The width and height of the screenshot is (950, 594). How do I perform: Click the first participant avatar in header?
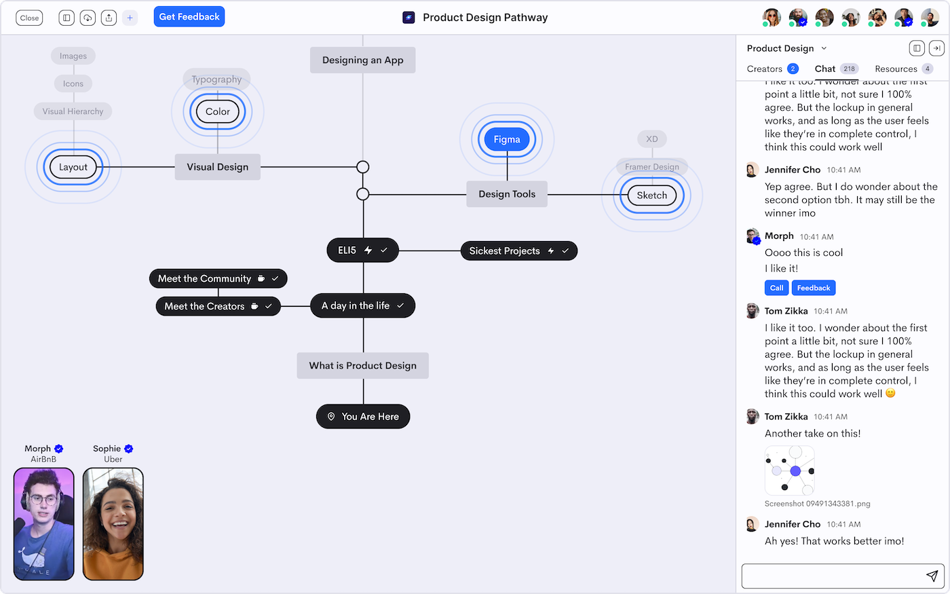point(772,18)
